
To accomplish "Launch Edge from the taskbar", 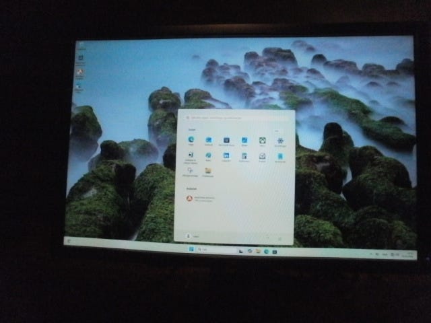I will pos(266,251).
